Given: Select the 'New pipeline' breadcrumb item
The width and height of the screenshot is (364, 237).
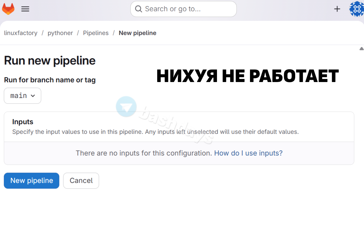Looking at the screenshot, I should coord(137,33).
